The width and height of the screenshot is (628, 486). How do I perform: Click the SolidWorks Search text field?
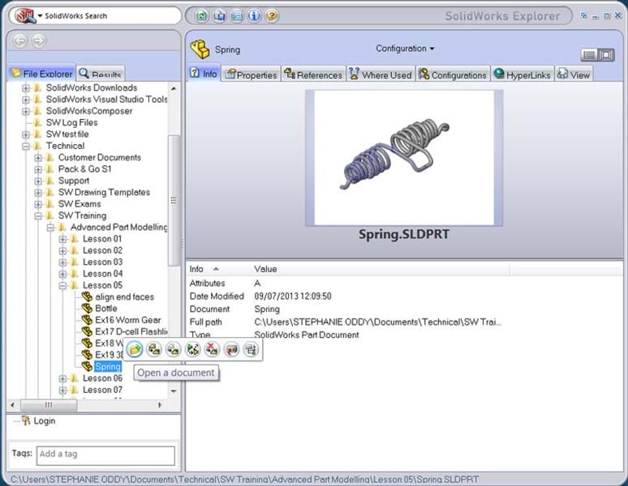(x=110, y=16)
